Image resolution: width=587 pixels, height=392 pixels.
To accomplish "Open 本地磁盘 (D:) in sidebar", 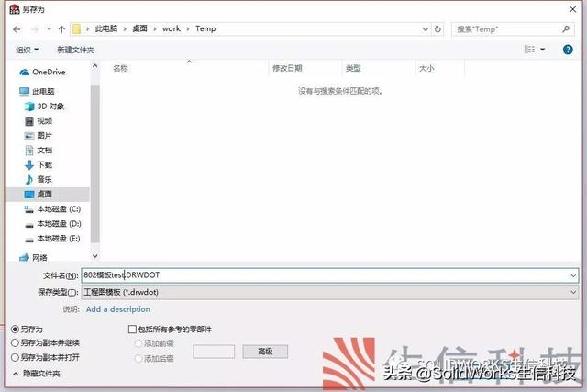I will (x=52, y=224).
